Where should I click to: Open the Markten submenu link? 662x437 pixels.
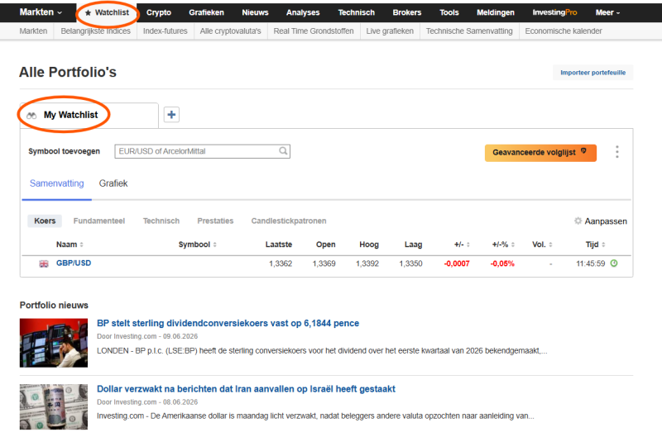[33, 31]
